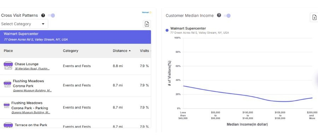The height and width of the screenshot is (135, 318).
Task: Download the Cross Visit Patterns data
Action: tap(147, 24)
